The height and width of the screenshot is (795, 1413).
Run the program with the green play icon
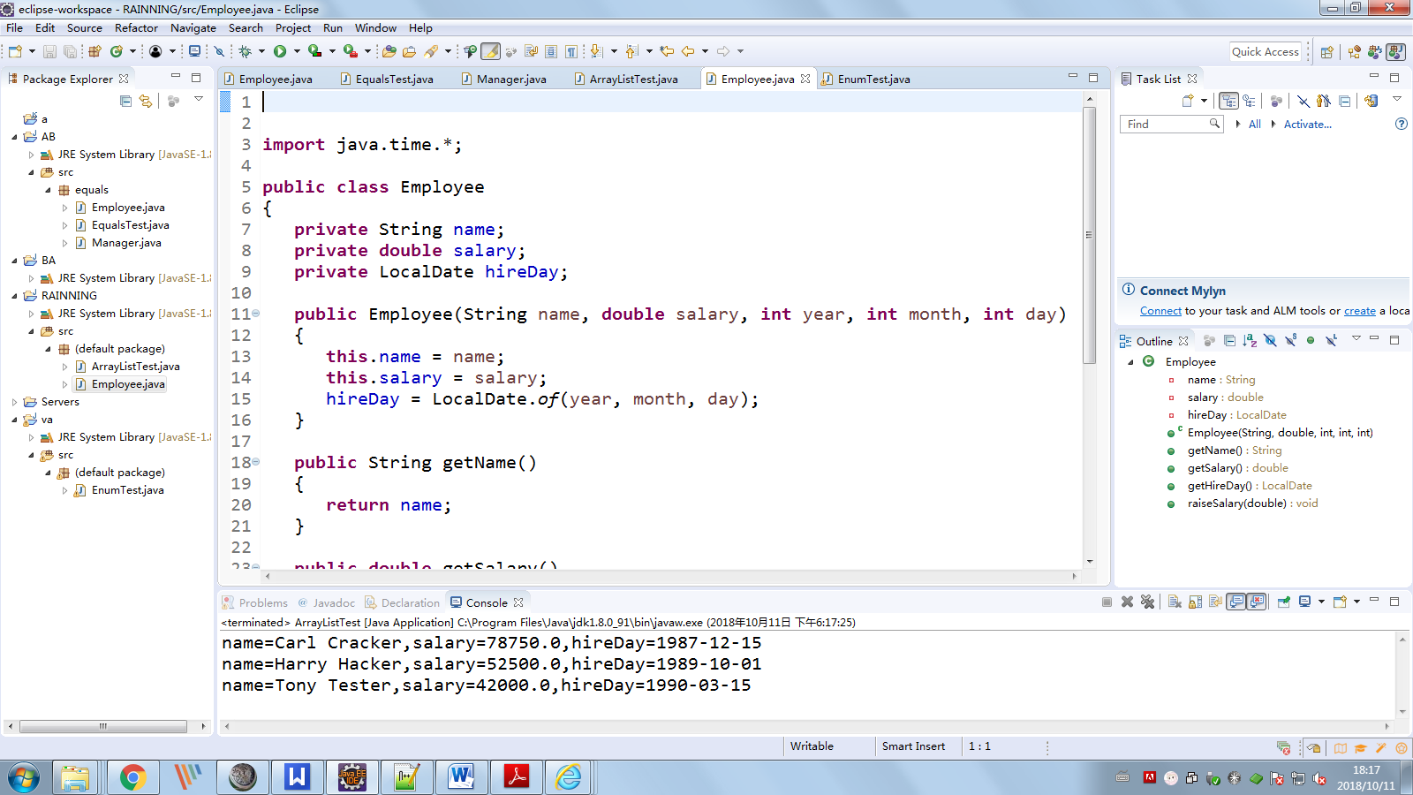tap(280, 51)
